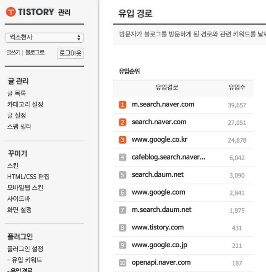Click rank 1 badge for m.search.naver.com
This screenshot has width=266, height=272.
[x=122, y=105]
